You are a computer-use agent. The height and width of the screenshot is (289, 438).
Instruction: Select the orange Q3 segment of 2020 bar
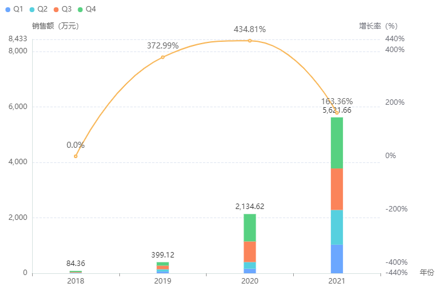250,251
